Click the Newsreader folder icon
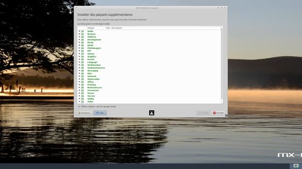 83,79
